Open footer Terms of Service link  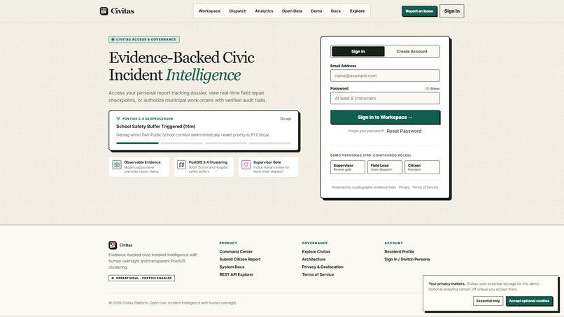coord(318,274)
